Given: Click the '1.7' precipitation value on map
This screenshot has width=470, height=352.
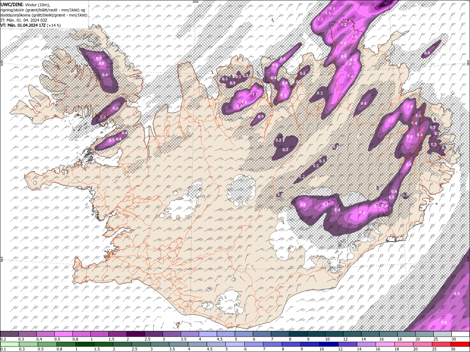Looking at the screenshot, I should pyautogui.click(x=256, y=95).
